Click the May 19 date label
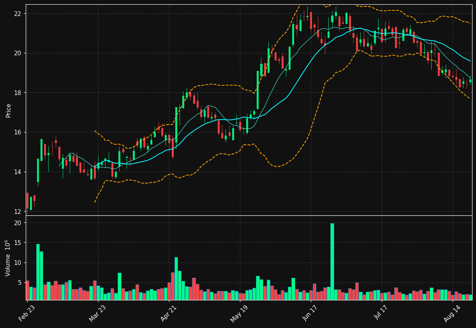 coord(239,313)
